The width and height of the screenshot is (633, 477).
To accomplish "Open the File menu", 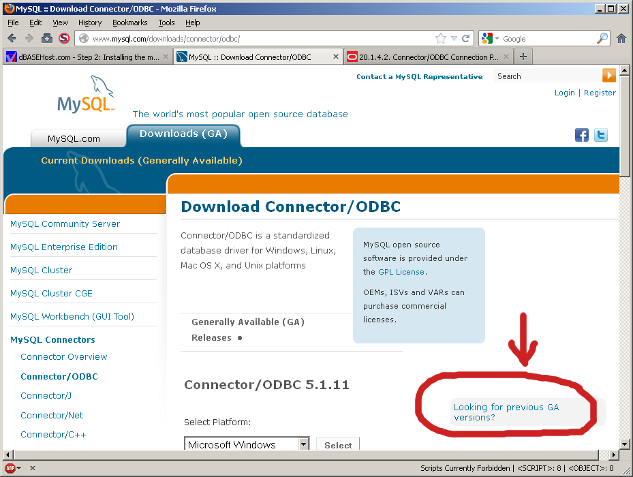I will coord(13,22).
